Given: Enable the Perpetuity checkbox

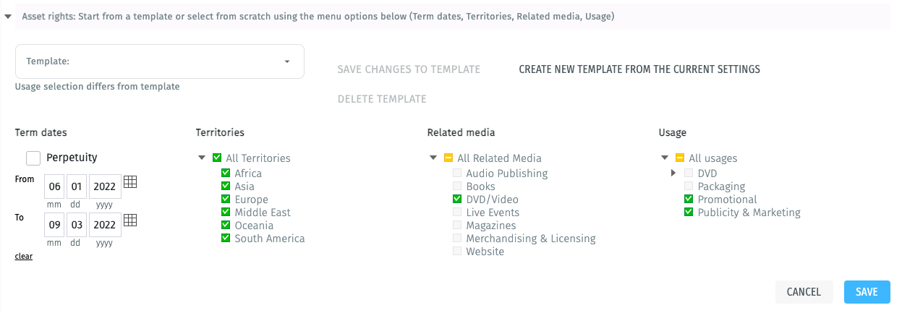Looking at the screenshot, I should tap(33, 158).
